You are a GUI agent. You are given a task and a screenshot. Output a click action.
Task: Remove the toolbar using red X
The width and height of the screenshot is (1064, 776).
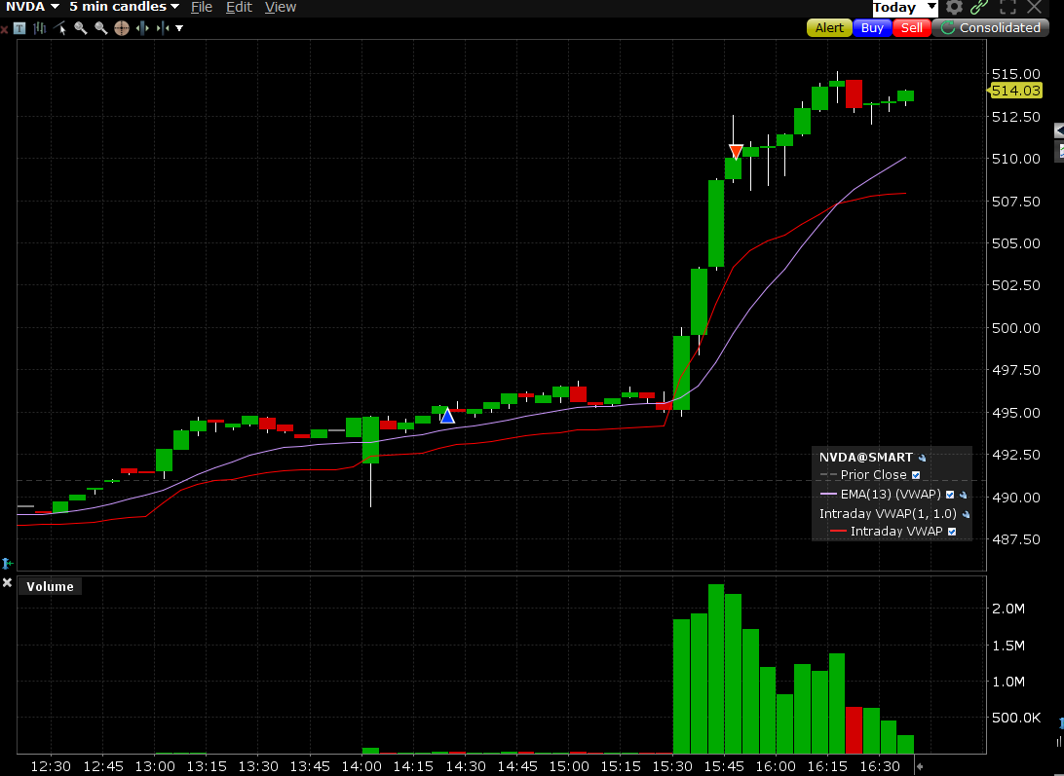[4, 29]
